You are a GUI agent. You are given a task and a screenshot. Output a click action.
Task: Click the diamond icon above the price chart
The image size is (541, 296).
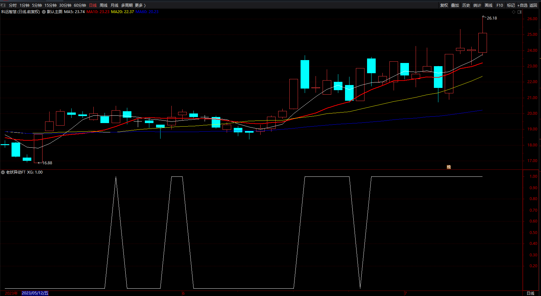tap(514, 12)
